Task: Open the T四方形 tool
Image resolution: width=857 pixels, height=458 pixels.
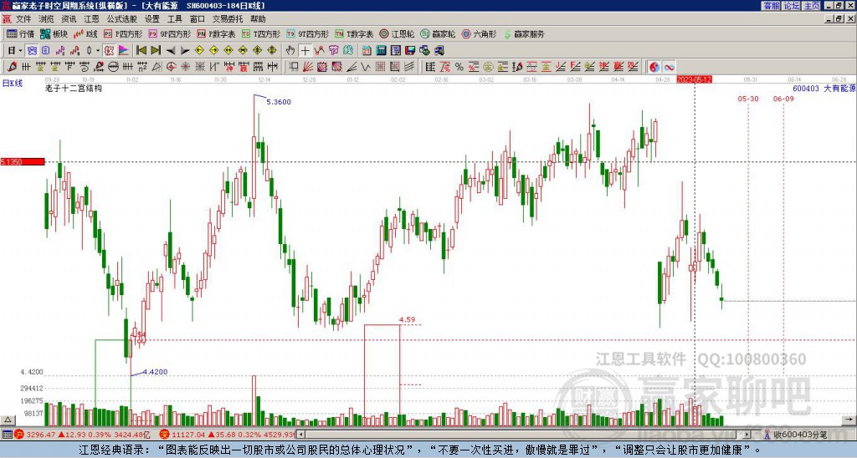Action: [x=261, y=33]
